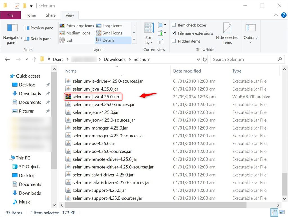This screenshot has height=217, width=288.
Task: Select selenium-java-4.25.0.jar file
Action: click(x=95, y=89)
